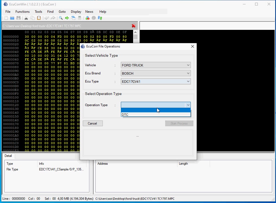Click the Start Process button

179,123
